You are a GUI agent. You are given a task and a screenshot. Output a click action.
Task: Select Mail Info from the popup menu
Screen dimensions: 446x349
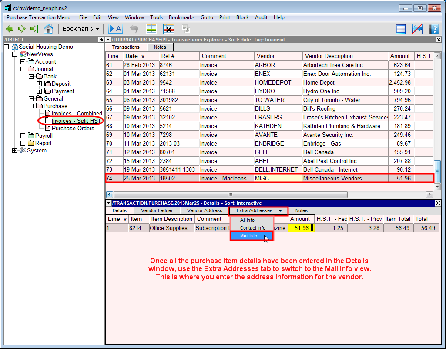(249, 236)
